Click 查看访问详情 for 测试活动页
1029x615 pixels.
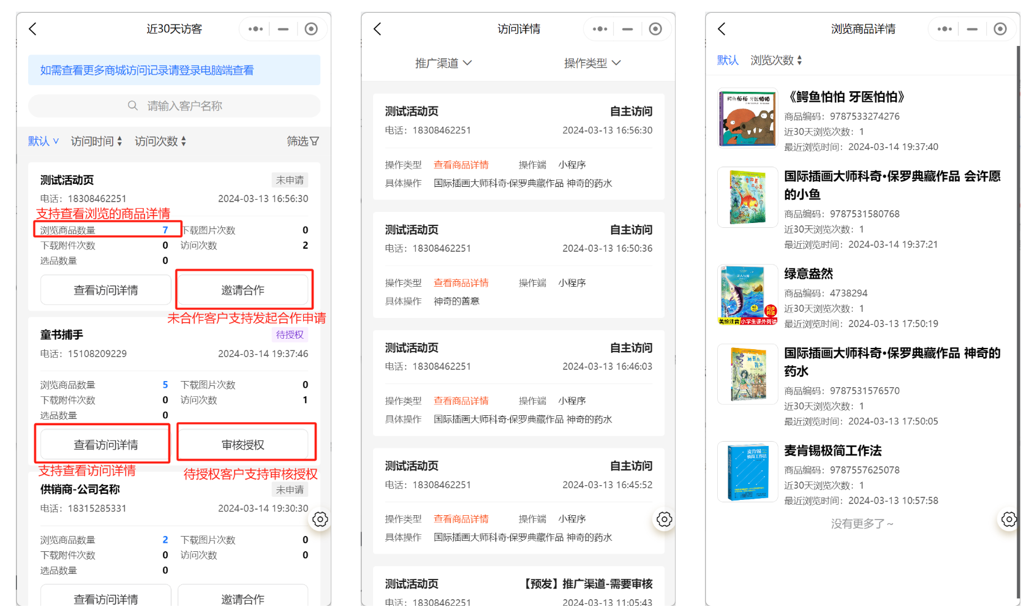coord(106,290)
